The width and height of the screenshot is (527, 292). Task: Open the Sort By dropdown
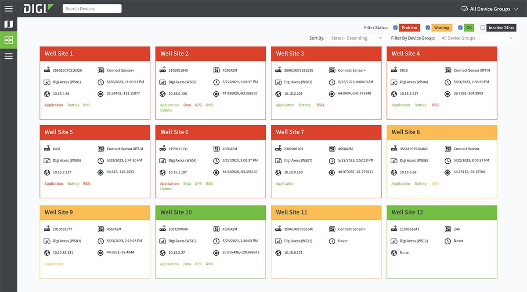(x=357, y=38)
